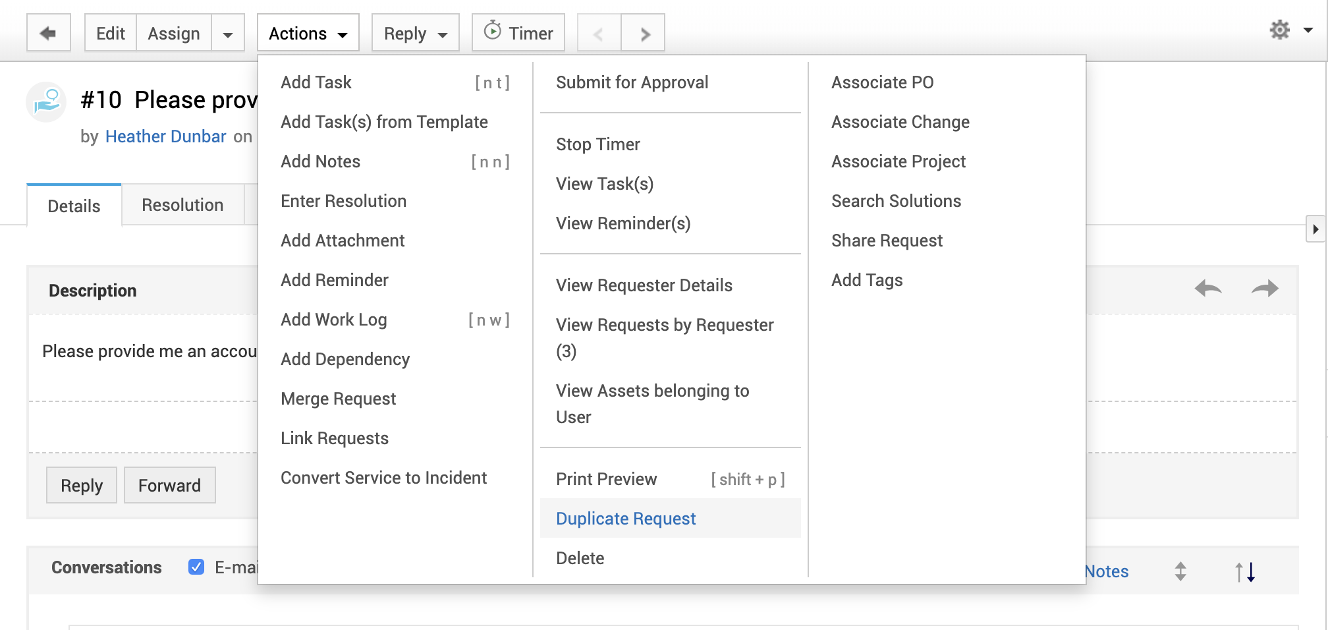Expand the right side panel arrow

[1315, 229]
